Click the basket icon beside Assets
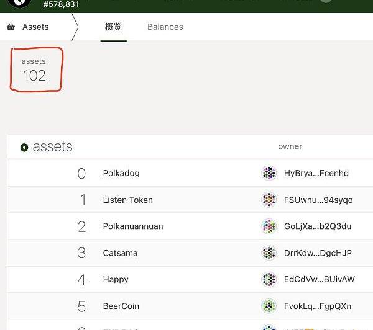The width and height of the screenshot is (373, 330). [11, 27]
